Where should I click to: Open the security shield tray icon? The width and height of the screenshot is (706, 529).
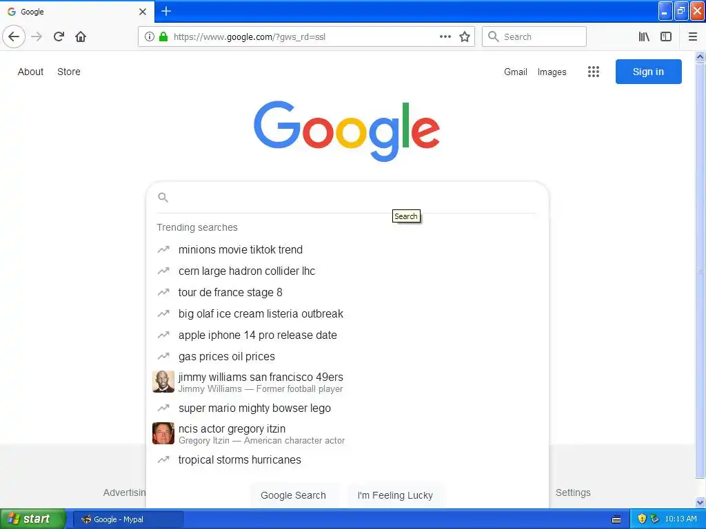tap(642, 519)
